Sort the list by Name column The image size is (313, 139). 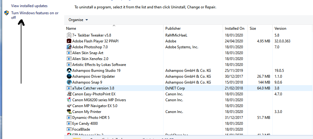71,28
